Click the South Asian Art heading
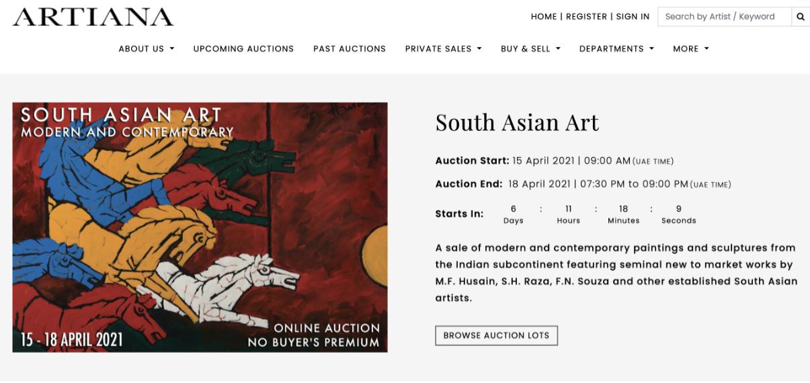The image size is (810, 383). coord(517,123)
